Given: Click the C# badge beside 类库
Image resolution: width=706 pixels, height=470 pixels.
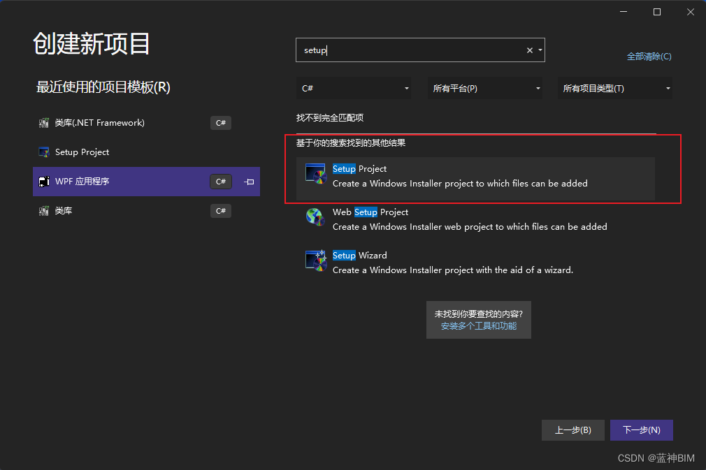Looking at the screenshot, I should click(x=220, y=210).
